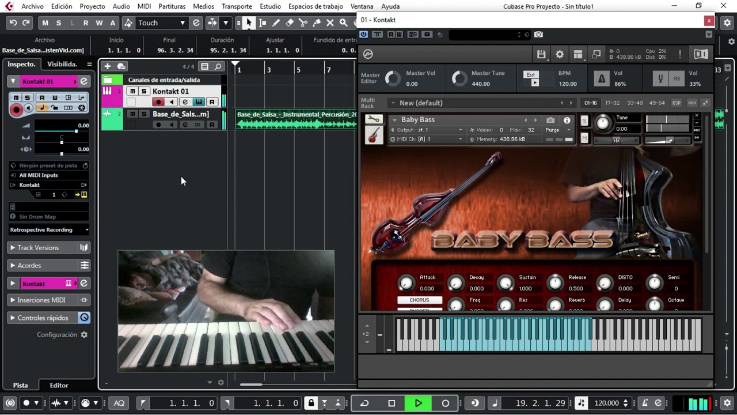Screen dimensions: 737x415
Task: Toggle Baby Bass mute M button
Action: 584,138
